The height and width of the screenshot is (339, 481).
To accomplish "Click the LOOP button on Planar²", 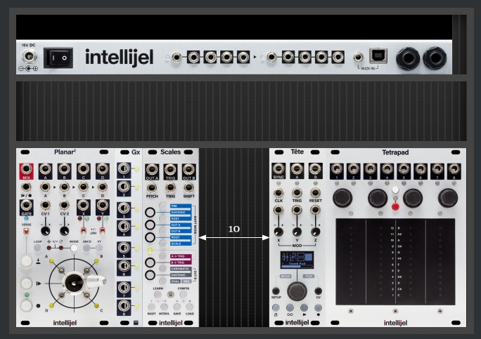I will pos(37,248).
